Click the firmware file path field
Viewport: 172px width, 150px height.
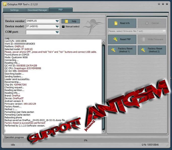click(135, 31)
